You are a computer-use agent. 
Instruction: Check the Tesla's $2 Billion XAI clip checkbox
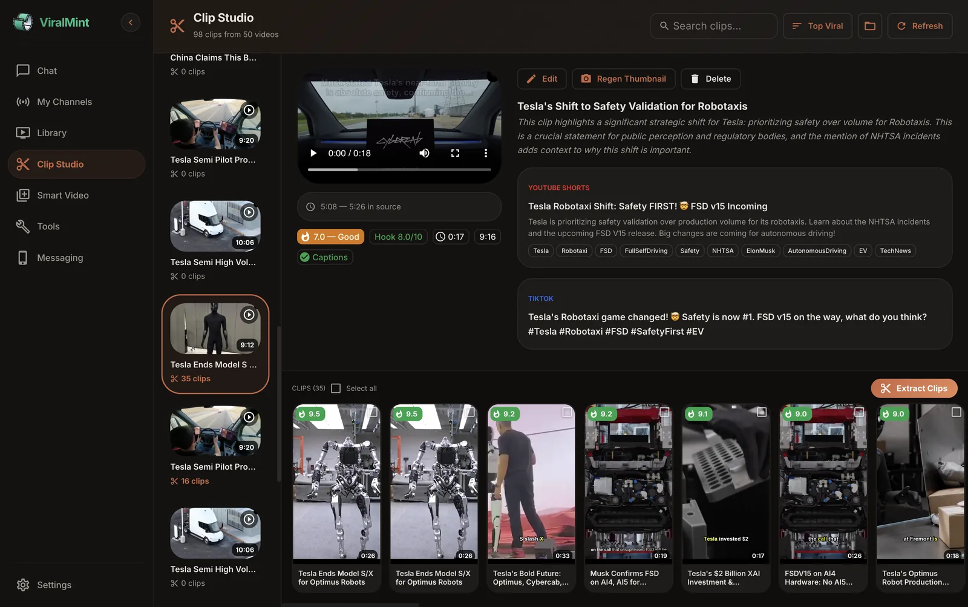pyautogui.click(x=762, y=412)
